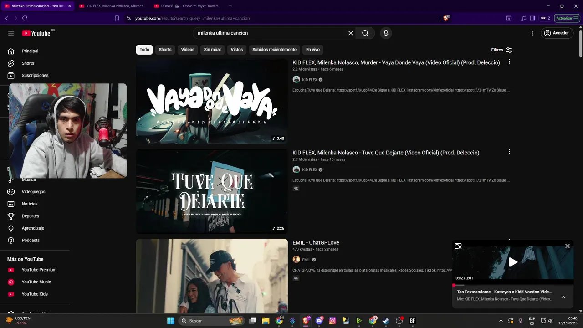Viewport: 583px width, 328px height.
Task: Open site info icon beside URL
Action: 128,18
